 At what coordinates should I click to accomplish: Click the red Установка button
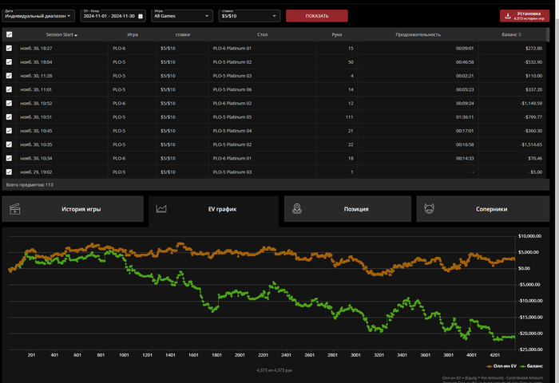[528, 15]
